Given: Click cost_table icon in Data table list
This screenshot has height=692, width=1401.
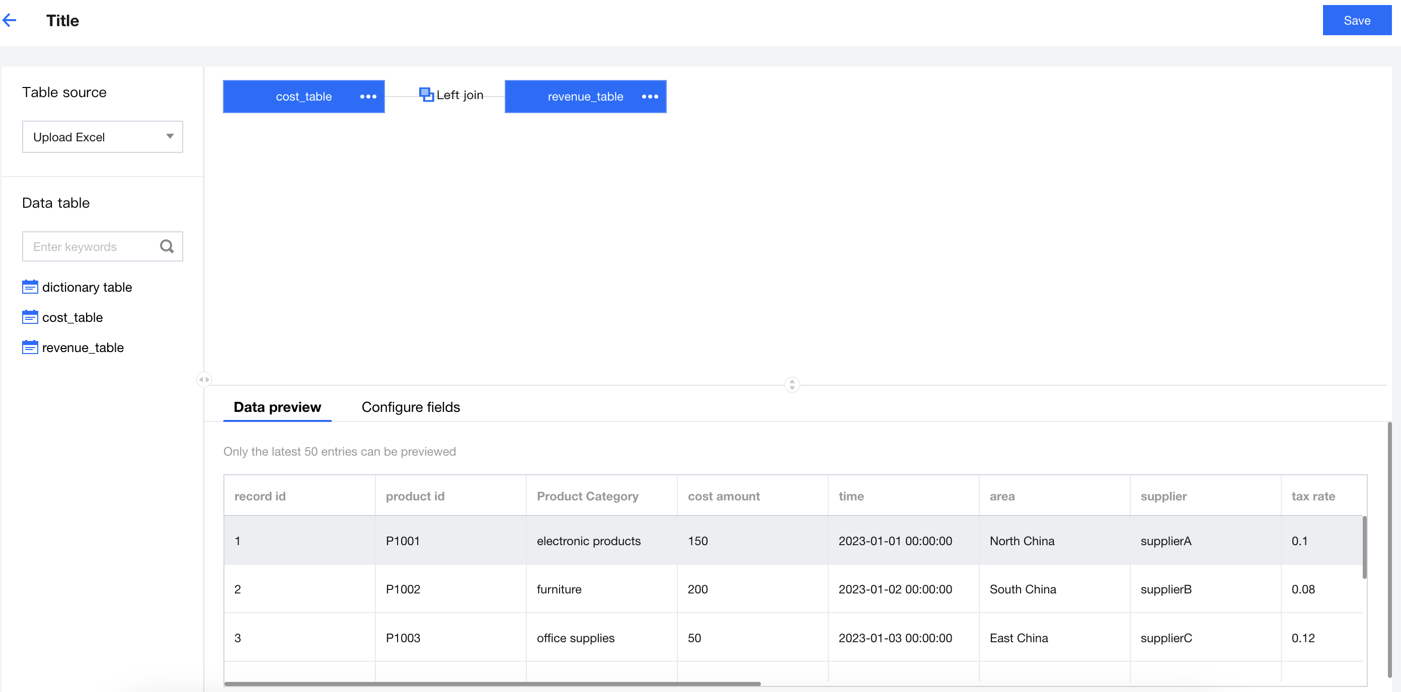Looking at the screenshot, I should pyautogui.click(x=30, y=317).
